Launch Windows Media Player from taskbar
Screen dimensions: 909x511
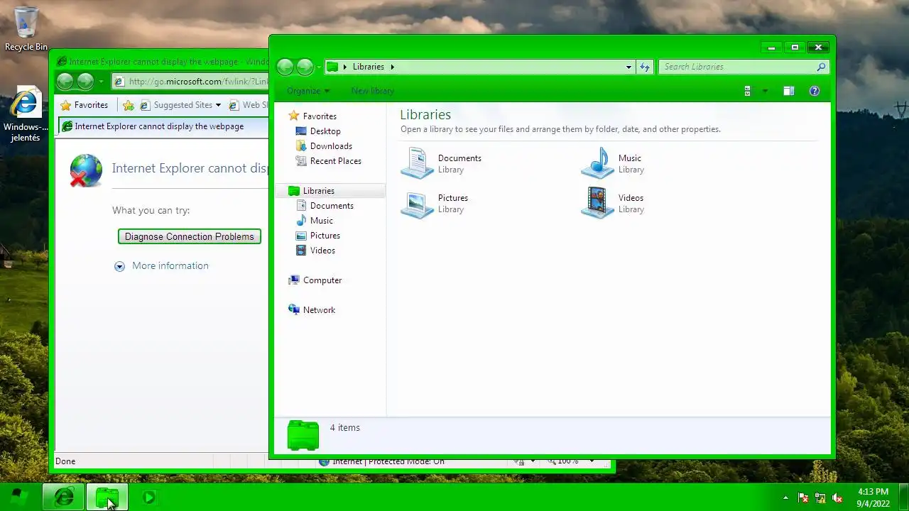click(x=149, y=498)
